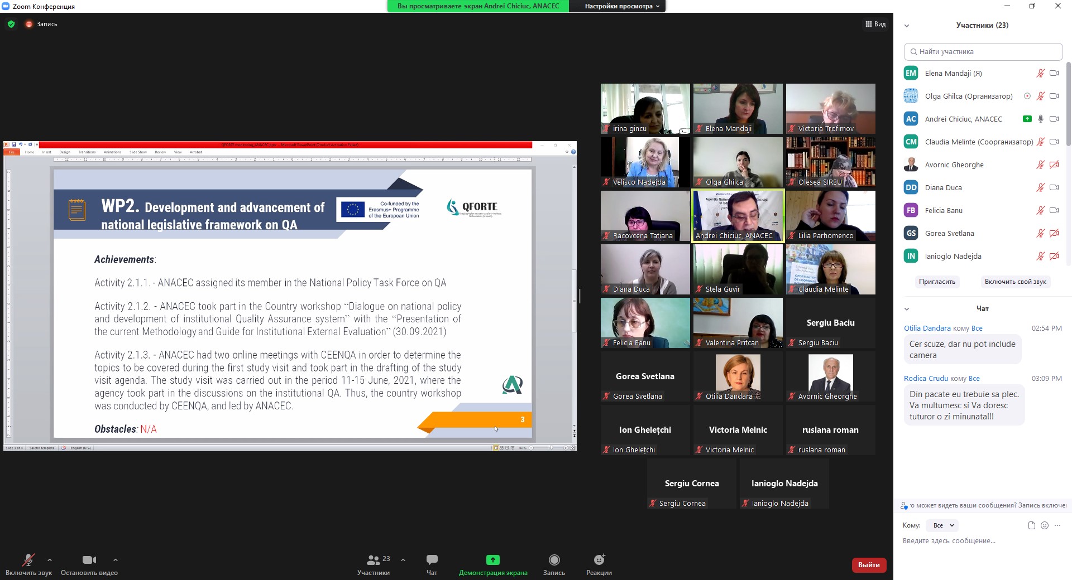Open the Вид layout menu
This screenshot has height=580, width=1072.
click(x=875, y=24)
